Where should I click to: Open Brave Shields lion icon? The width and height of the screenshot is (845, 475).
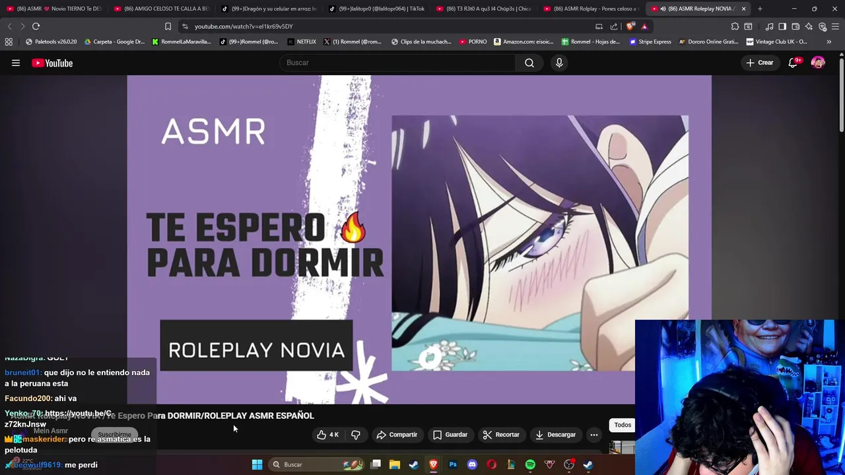630,26
